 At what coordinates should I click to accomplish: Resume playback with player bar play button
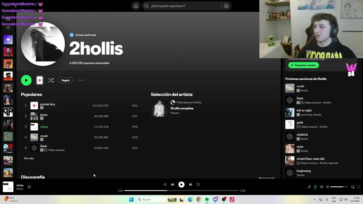pyautogui.click(x=181, y=184)
